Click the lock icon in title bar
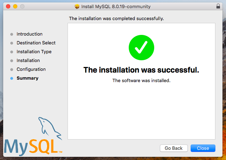Viewport: 226px width, 160px height. pos(218,6)
